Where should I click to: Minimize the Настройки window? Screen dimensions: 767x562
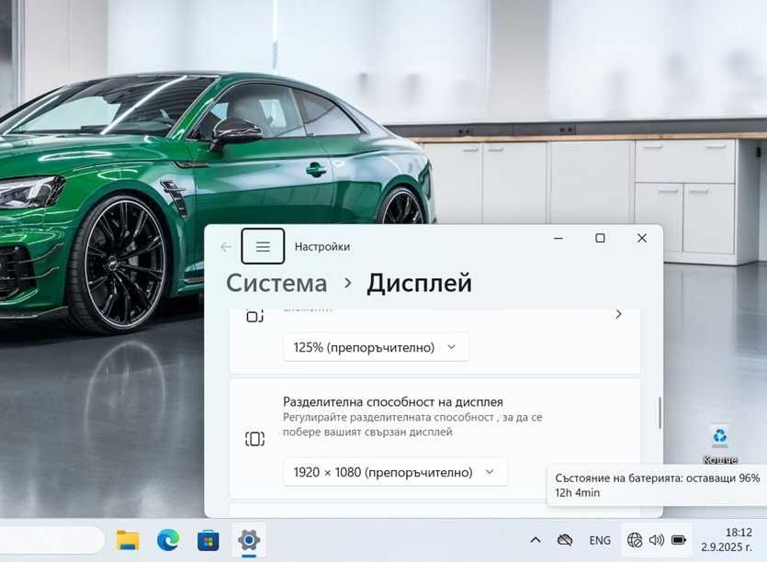click(558, 238)
